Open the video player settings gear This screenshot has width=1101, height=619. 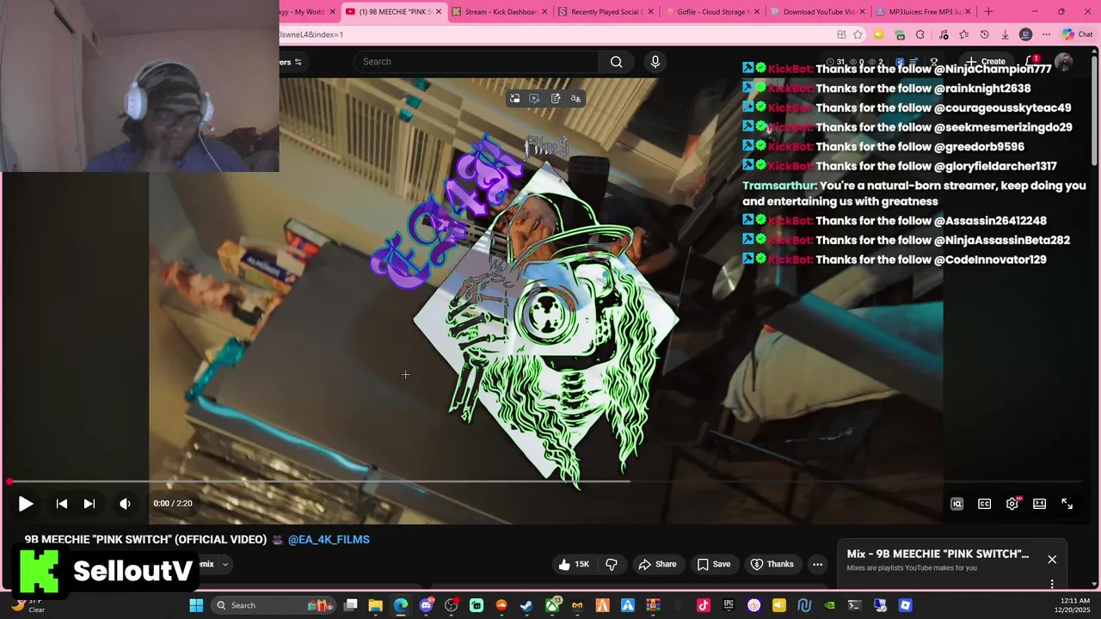1012,504
